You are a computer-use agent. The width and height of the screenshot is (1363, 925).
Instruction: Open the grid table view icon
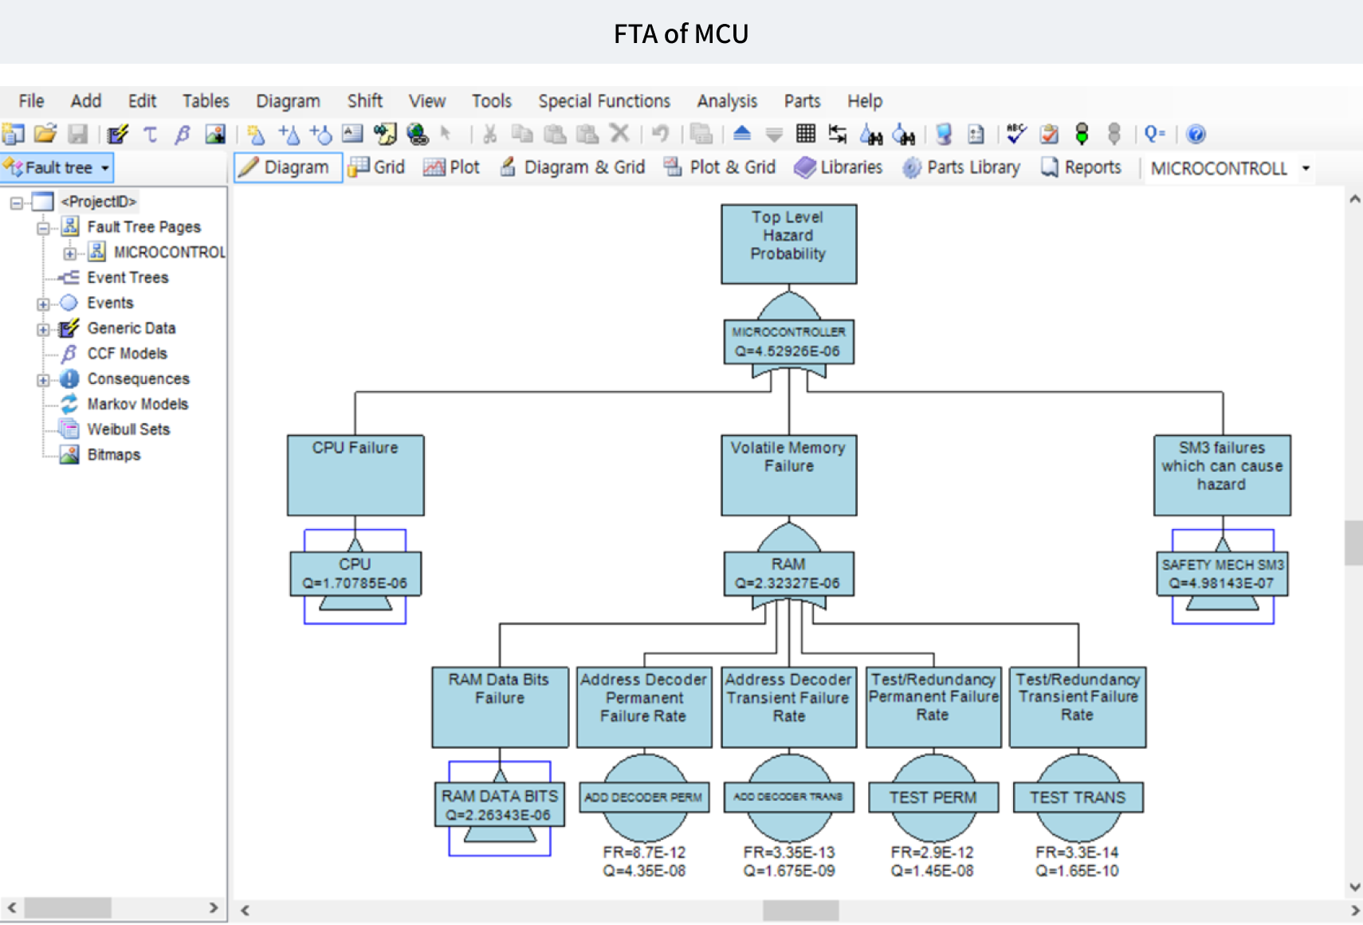(x=807, y=134)
